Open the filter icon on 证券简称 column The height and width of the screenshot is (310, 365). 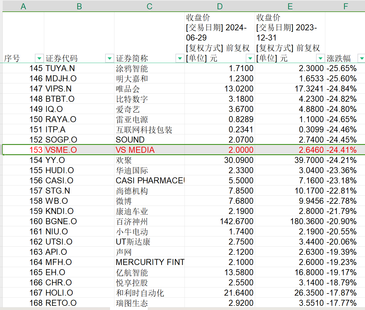pyautogui.click(x=180, y=58)
